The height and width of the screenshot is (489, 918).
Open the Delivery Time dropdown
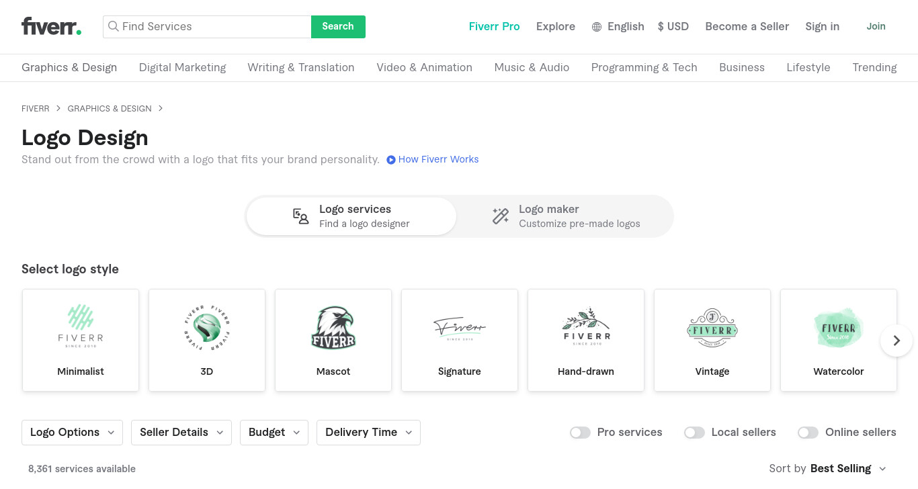[x=368, y=433]
